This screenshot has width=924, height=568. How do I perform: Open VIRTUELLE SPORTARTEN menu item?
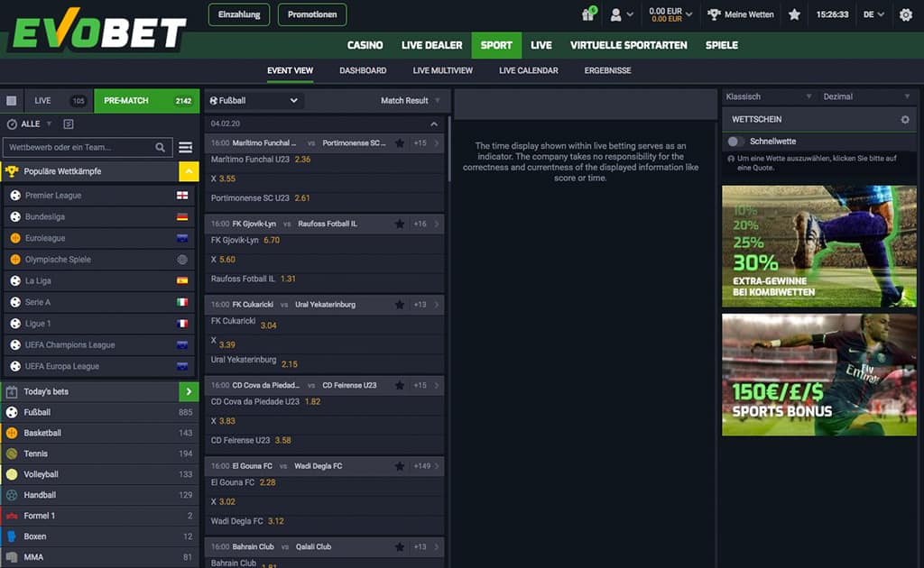click(628, 45)
